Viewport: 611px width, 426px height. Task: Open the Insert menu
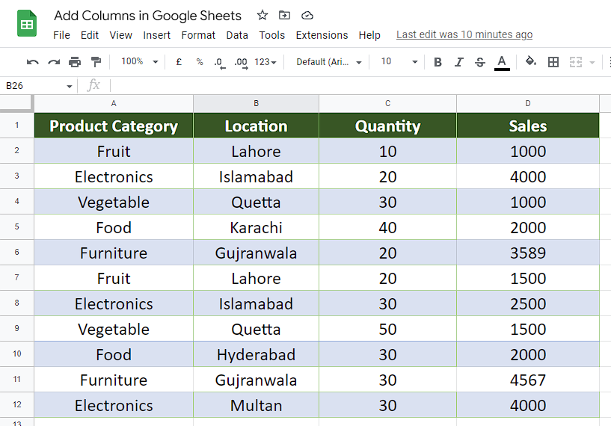click(x=156, y=35)
